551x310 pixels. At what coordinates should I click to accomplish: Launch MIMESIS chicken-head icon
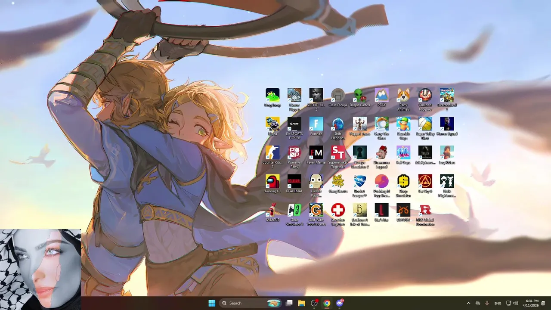click(272, 213)
